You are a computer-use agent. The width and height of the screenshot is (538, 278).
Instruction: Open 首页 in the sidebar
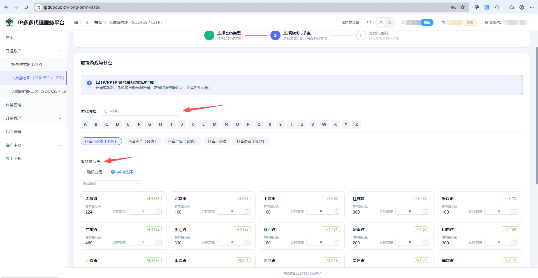34,38
